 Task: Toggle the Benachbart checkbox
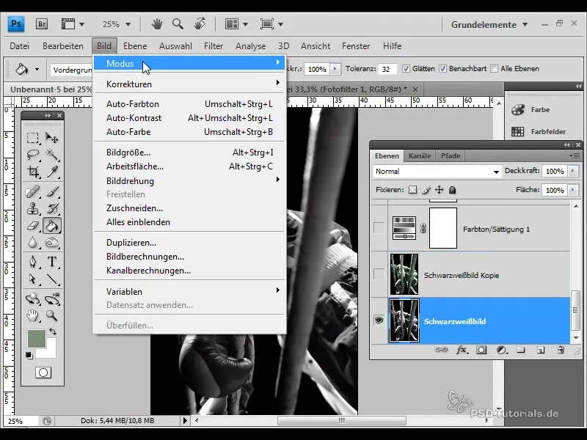(x=443, y=69)
